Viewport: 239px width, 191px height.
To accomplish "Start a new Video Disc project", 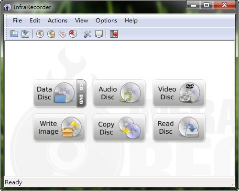I will tap(179, 93).
